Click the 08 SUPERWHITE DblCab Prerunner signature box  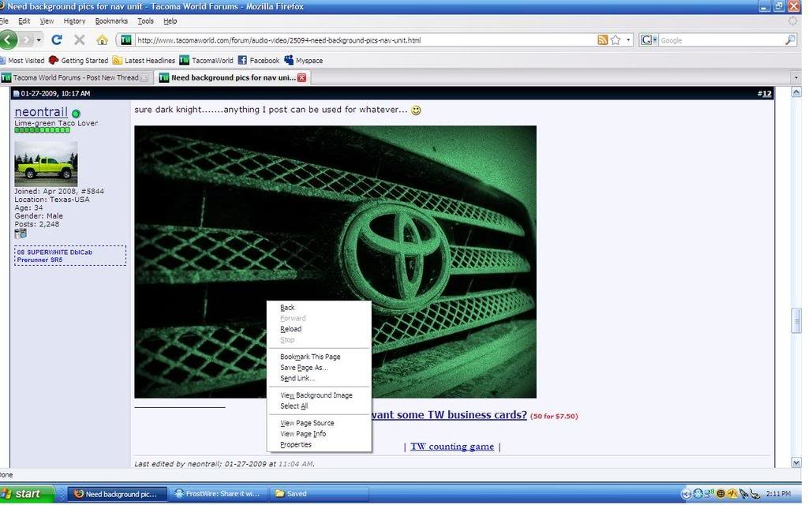70,256
